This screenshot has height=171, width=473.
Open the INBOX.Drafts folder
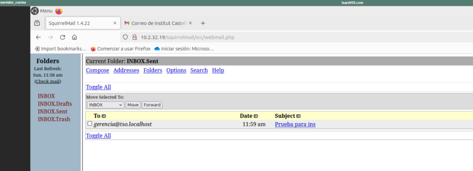[55, 104]
